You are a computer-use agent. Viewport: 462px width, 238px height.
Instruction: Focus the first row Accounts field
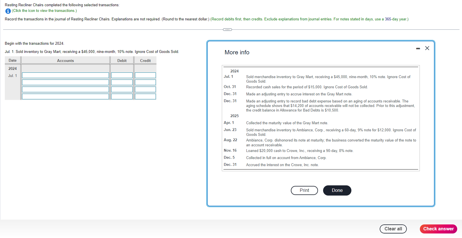(65, 75)
